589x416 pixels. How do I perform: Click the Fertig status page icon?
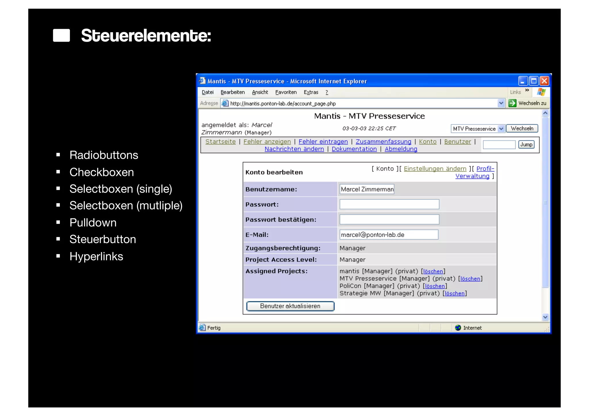tap(202, 327)
